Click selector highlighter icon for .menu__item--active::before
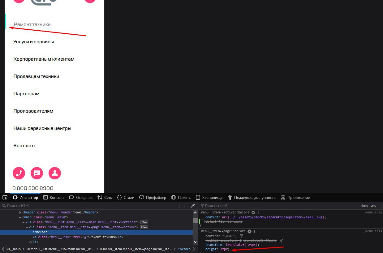Screen dimensions: 383x253 253,212
